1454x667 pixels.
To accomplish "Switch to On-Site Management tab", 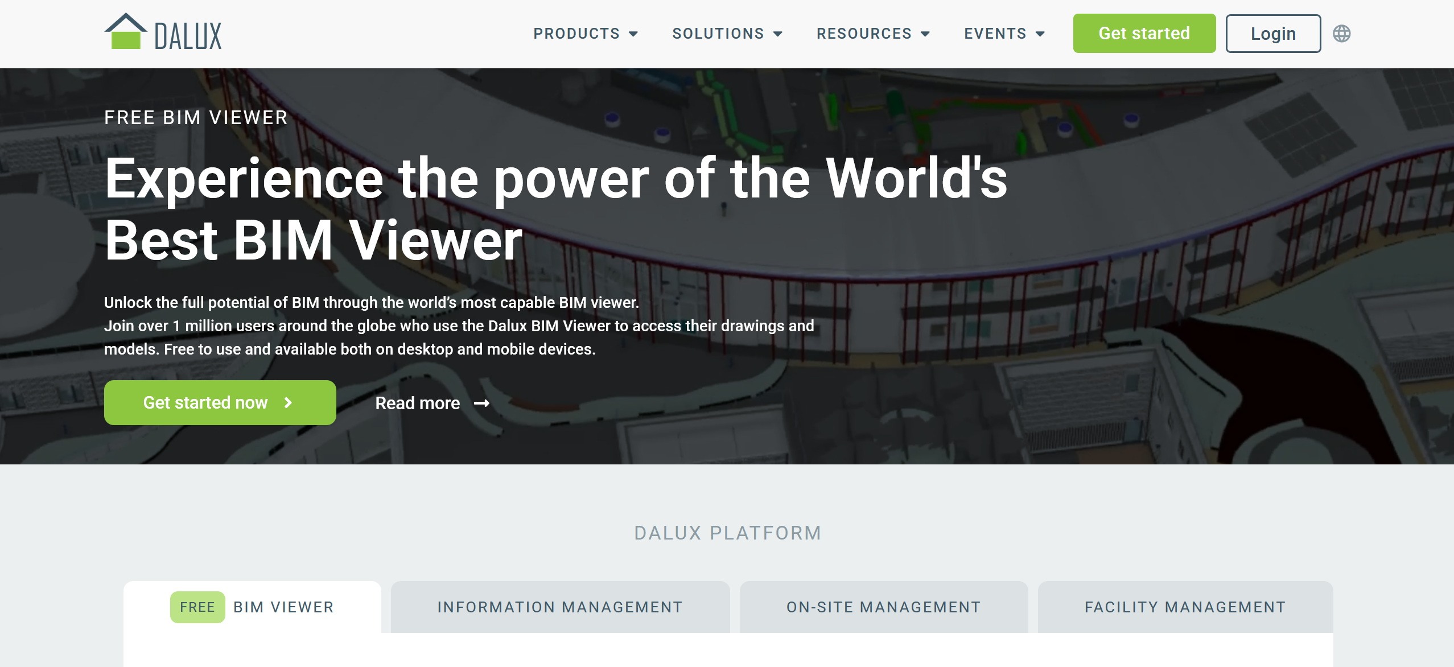I will [883, 607].
